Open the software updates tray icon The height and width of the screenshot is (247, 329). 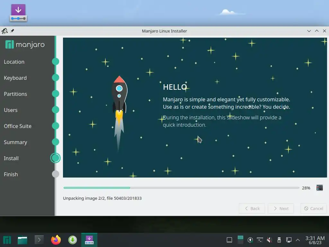[250, 240]
